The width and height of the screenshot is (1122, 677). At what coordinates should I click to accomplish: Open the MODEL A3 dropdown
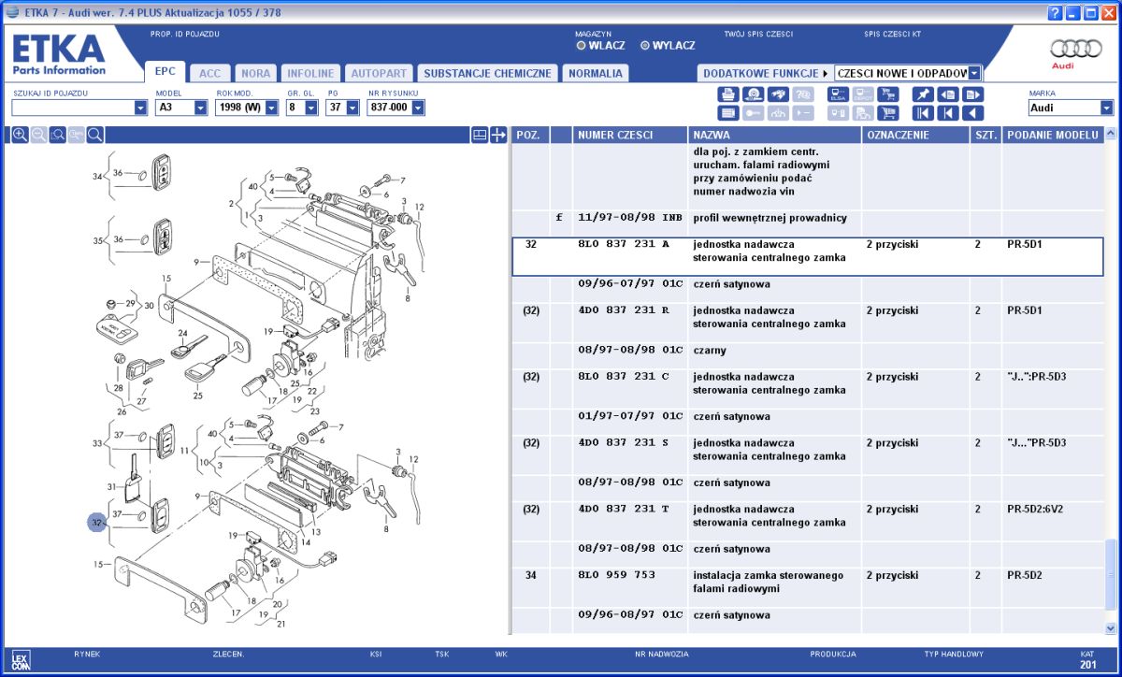pos(200,108)
